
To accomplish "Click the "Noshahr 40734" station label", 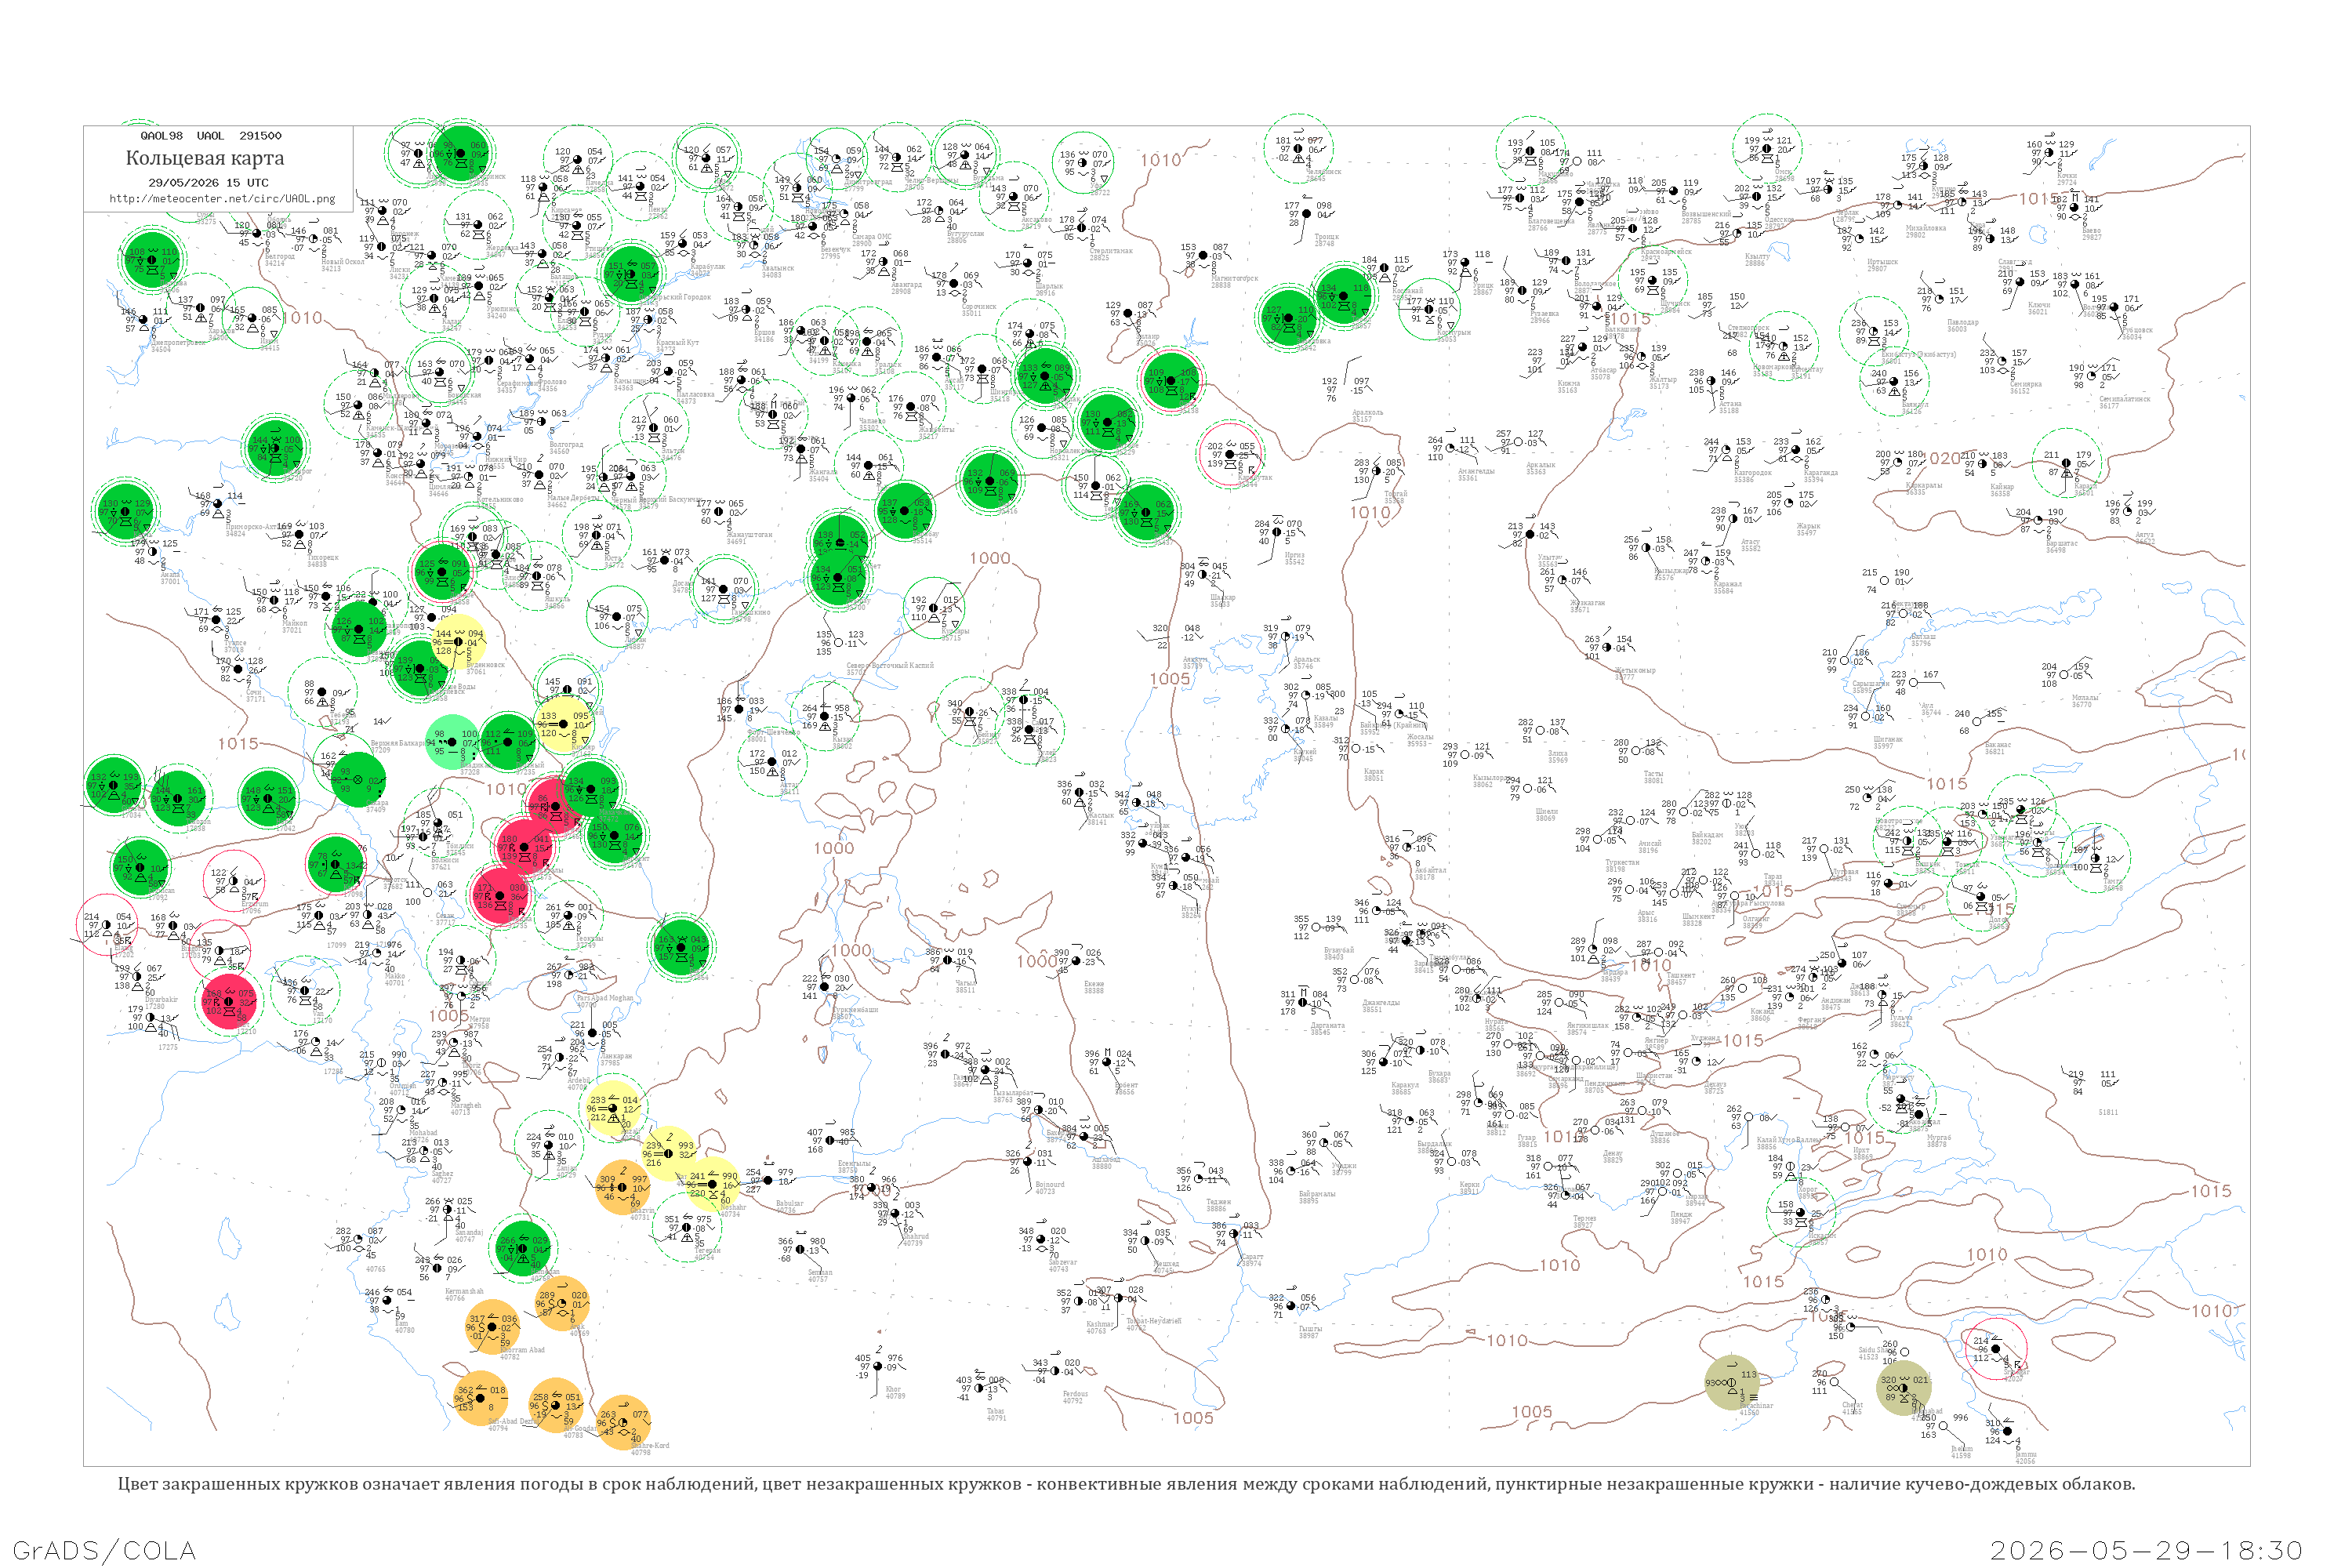I will (733, 1211).
